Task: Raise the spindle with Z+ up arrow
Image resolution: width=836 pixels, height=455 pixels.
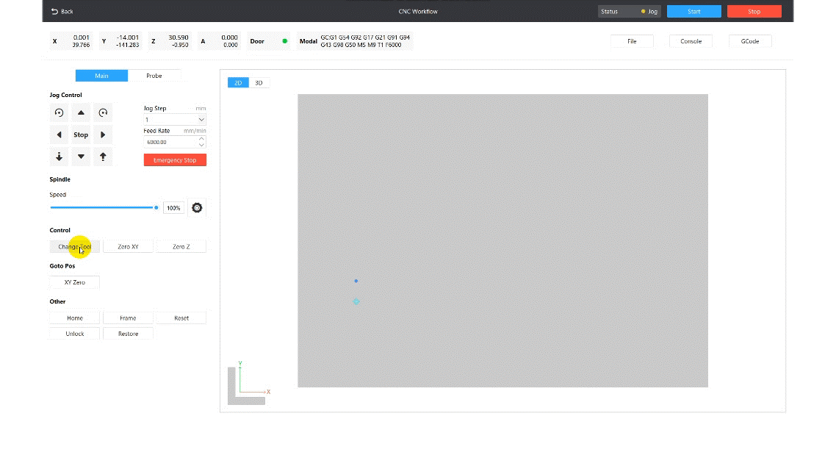Action: pyautogui.click(x=103, y=157)
